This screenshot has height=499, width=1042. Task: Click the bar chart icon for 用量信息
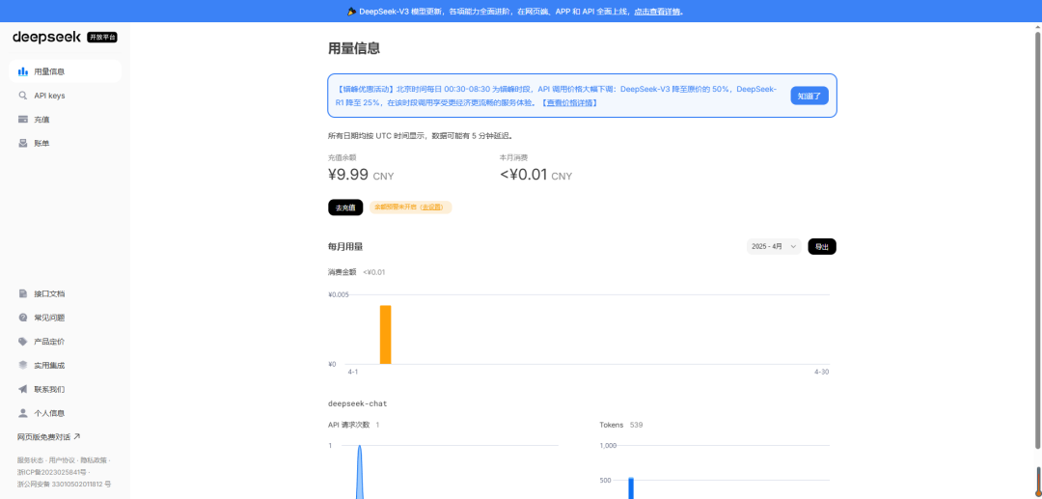(x=22, y=71)
